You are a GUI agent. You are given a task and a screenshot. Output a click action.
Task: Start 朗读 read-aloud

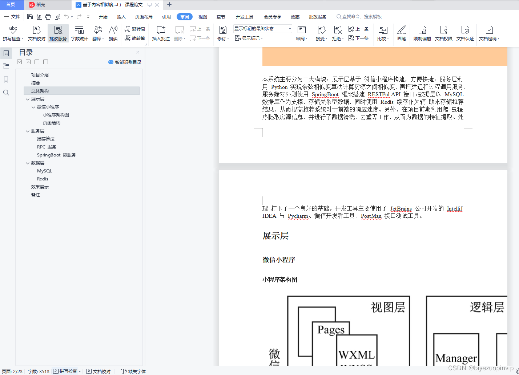pyautogui.click(x=113, y=33)
